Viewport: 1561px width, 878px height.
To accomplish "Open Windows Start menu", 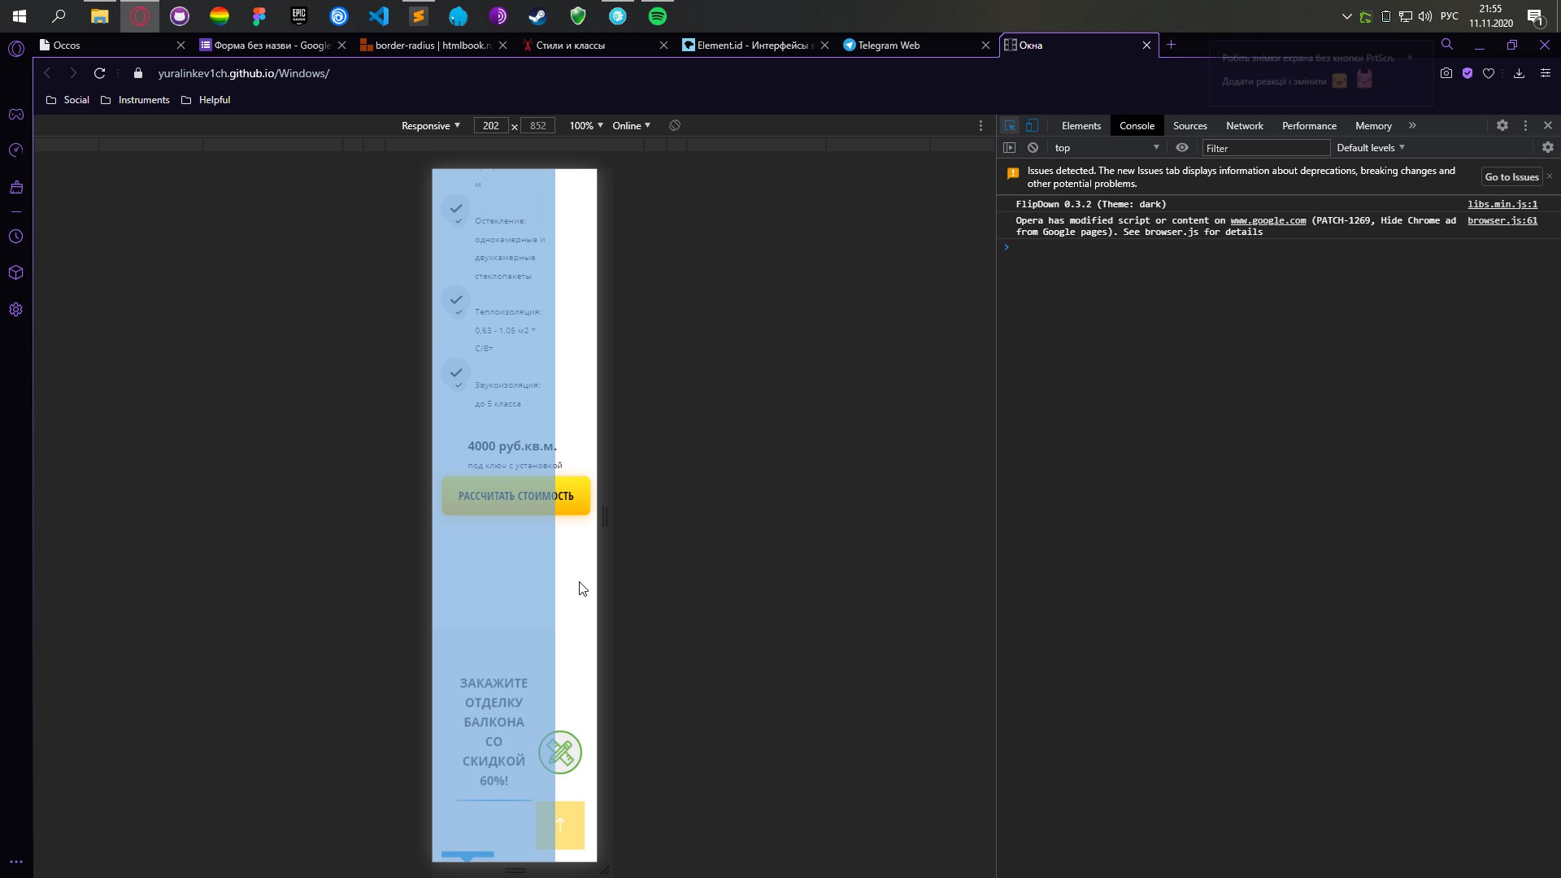I will click(x=20, y=16).
